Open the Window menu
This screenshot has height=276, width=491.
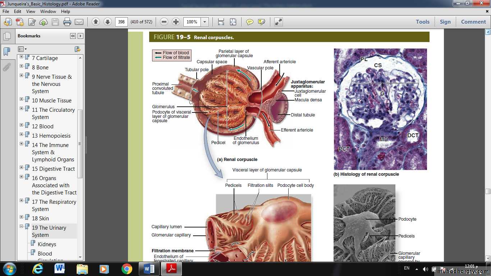click(48, 11)
